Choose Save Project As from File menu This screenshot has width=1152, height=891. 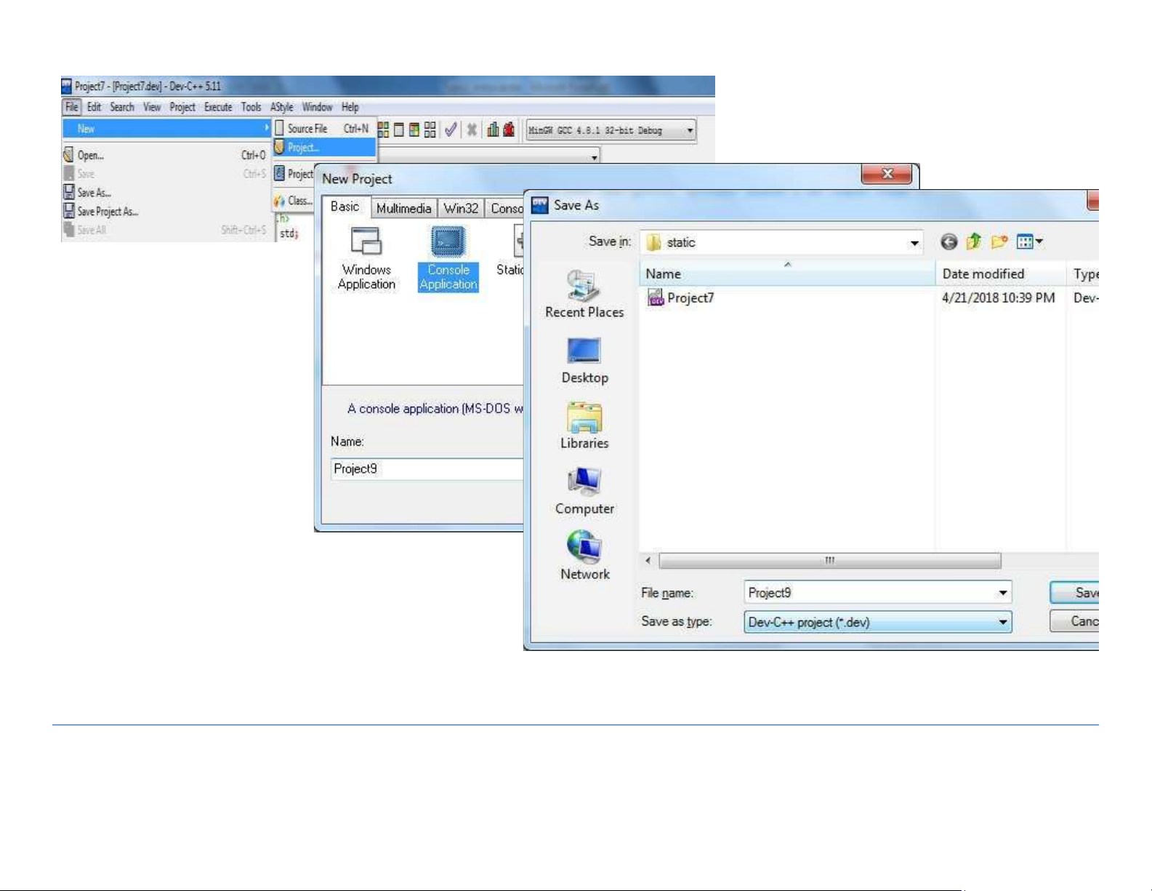pos(108,212)
